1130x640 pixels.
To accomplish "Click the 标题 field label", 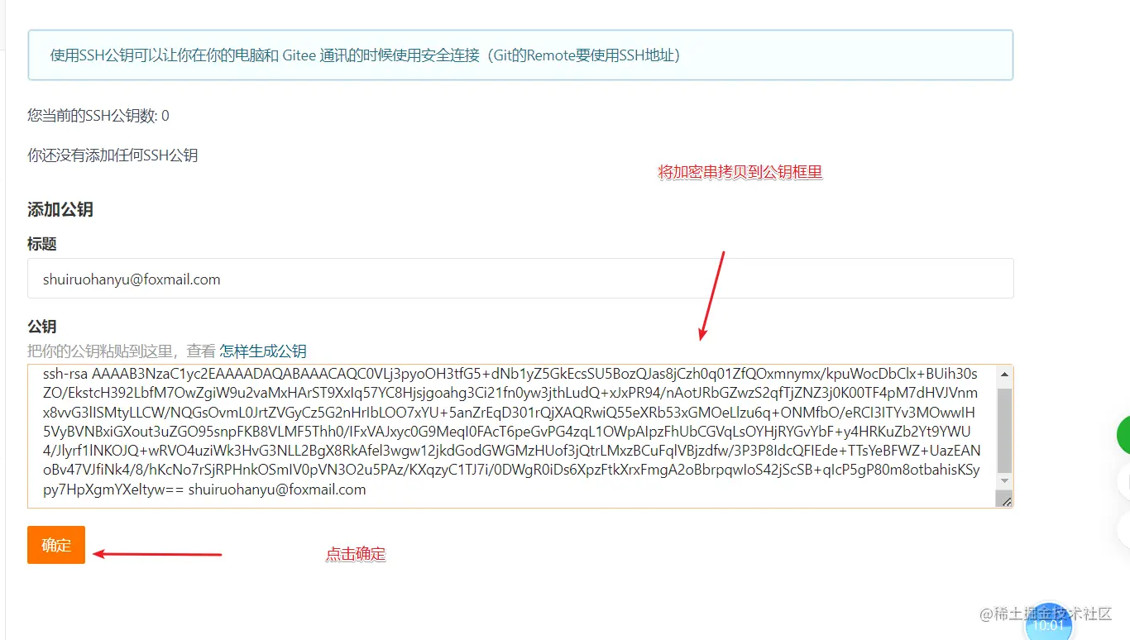I will coord(42,245).
